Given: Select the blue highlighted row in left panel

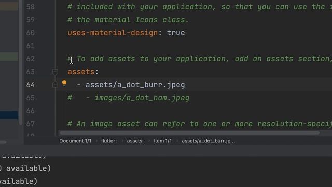Looking at the screenshot, I should 9,115.
